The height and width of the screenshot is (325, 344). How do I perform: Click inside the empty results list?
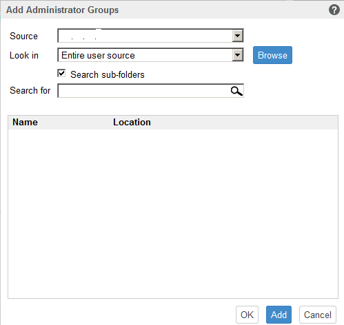(x=173, y=213)
